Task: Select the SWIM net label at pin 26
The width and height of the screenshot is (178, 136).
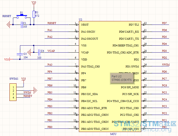Action: (166, 65)
